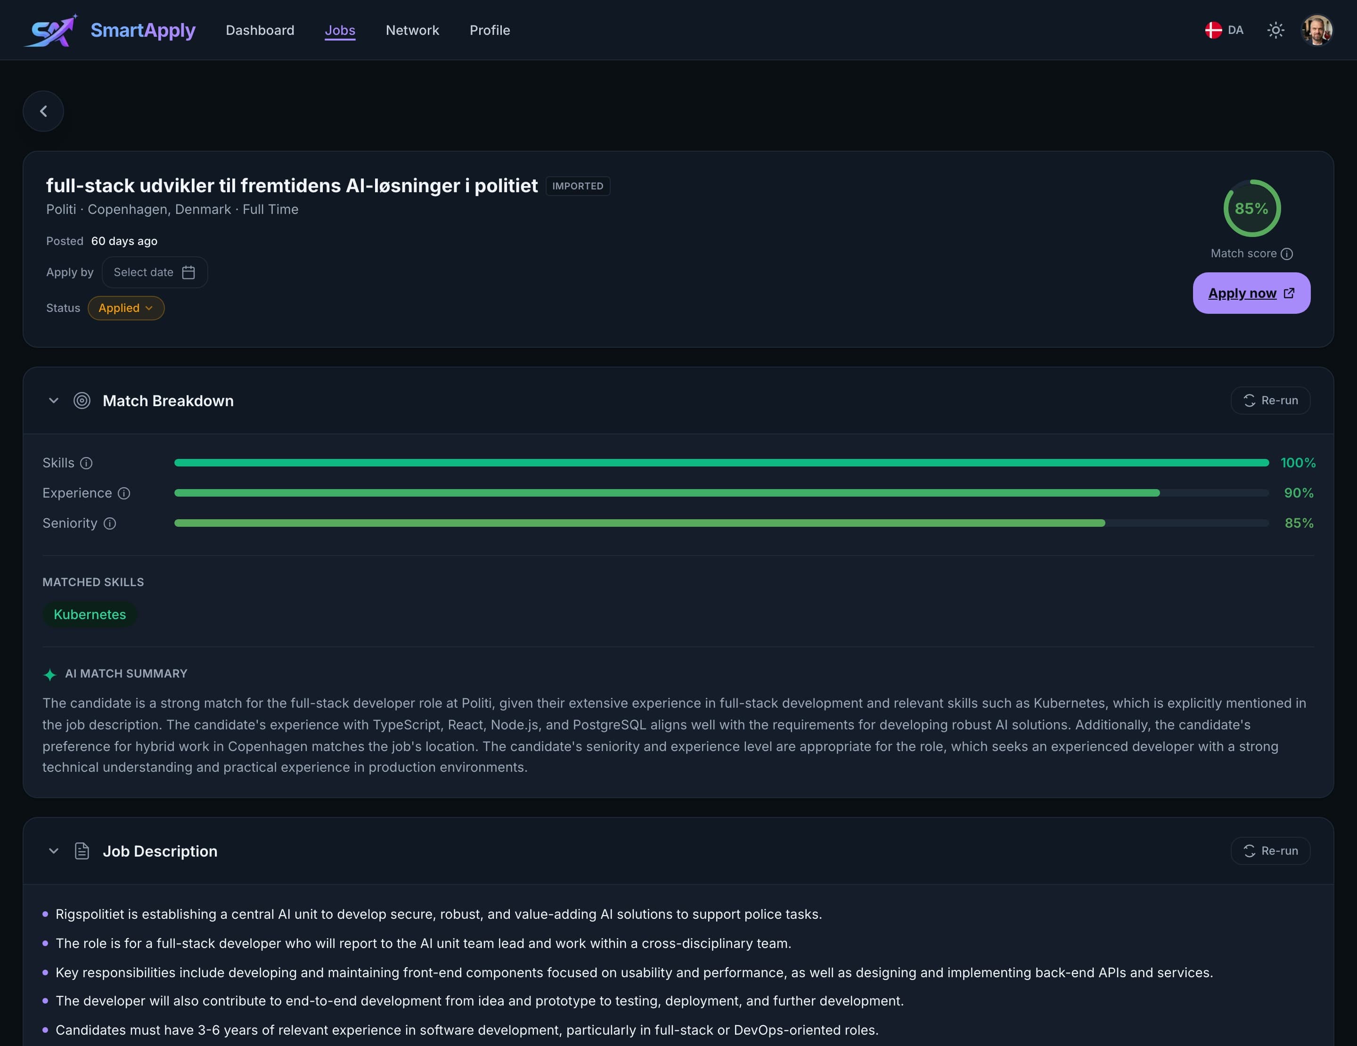Click bullet starting 'Key responsibilities include developing'
The image size is (1357, 1046).
tap(634, 972)
